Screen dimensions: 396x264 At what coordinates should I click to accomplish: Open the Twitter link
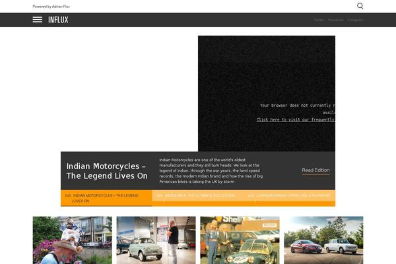pos(319,20)
